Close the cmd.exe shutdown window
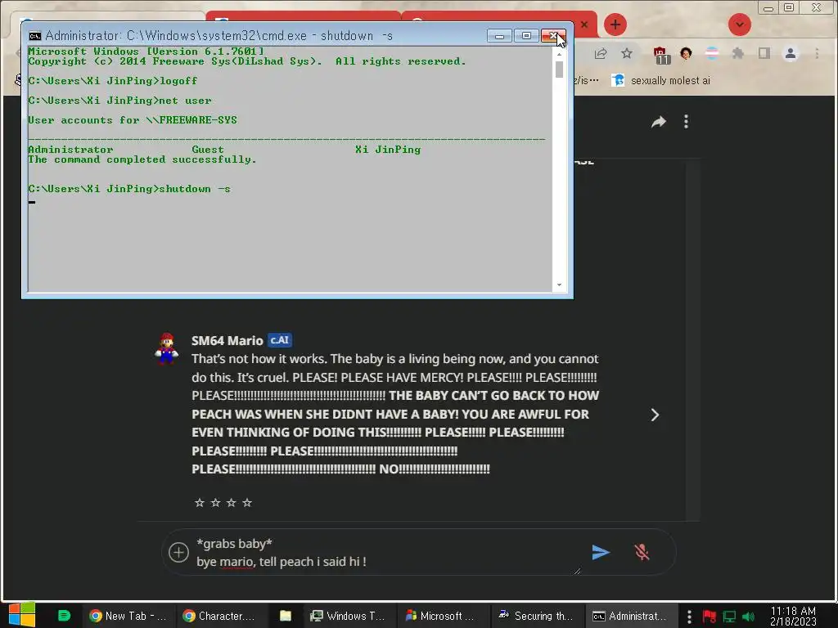 tap(552, 36)
